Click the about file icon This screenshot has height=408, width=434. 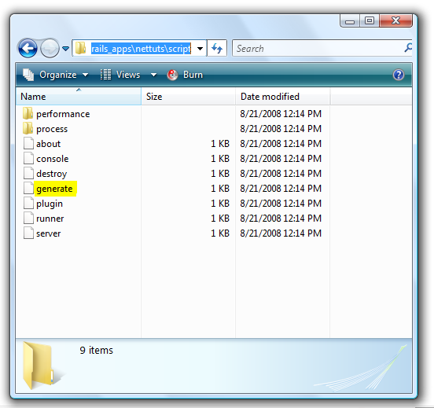pyautogui.click(x=28, y=143)
